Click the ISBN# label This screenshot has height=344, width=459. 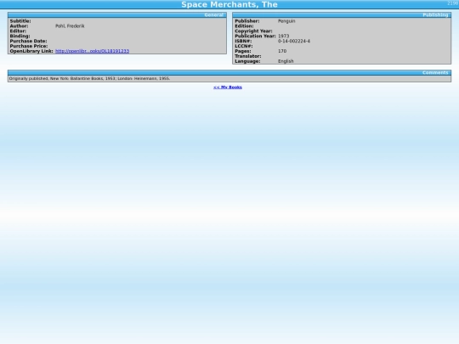(243, 42)
